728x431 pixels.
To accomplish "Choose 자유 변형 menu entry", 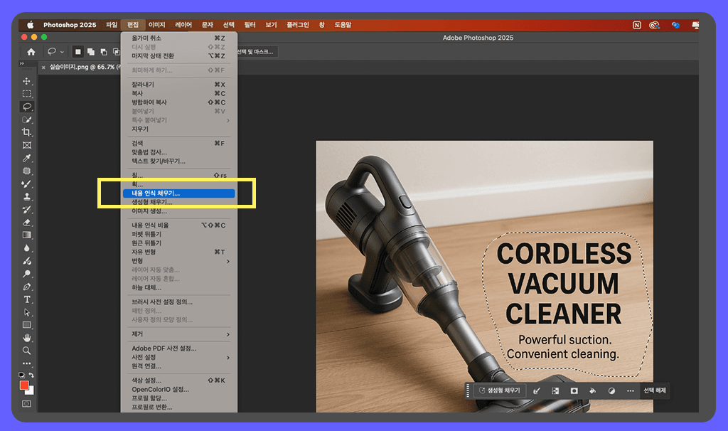I will click(x=181, y=252).
